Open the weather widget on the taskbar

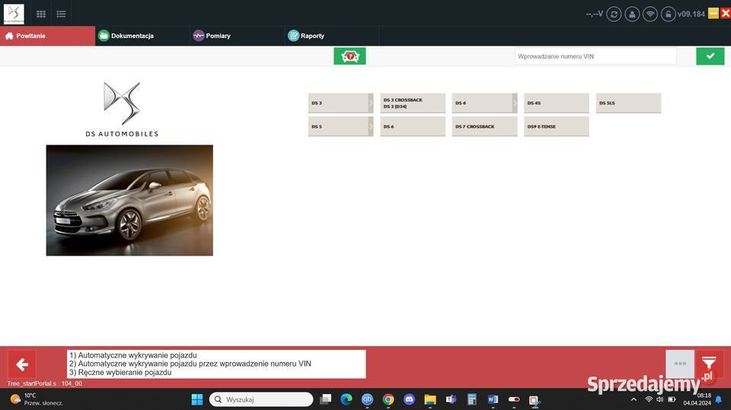tap(37, 399)
